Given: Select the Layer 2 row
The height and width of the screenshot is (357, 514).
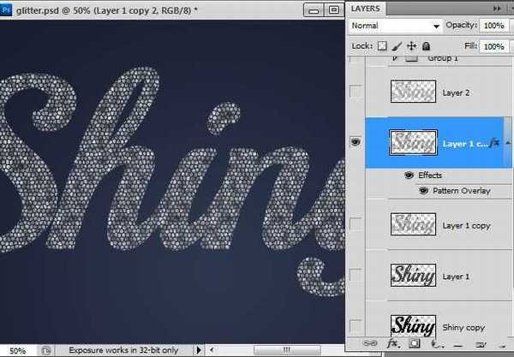Looking at the screenshot, I should click(x=439, y=92).
